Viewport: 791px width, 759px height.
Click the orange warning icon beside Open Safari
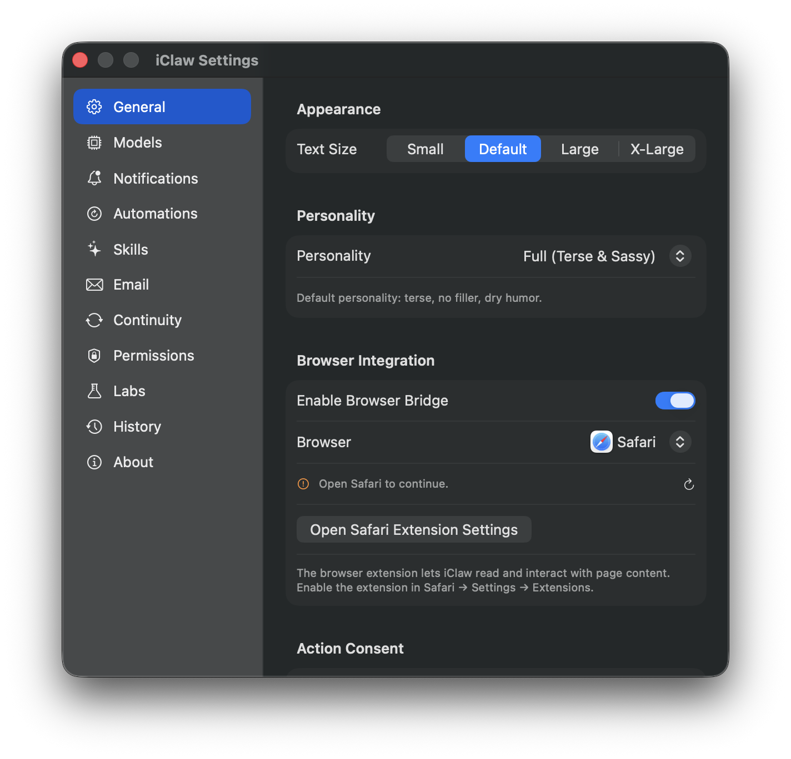coord(303,484)
